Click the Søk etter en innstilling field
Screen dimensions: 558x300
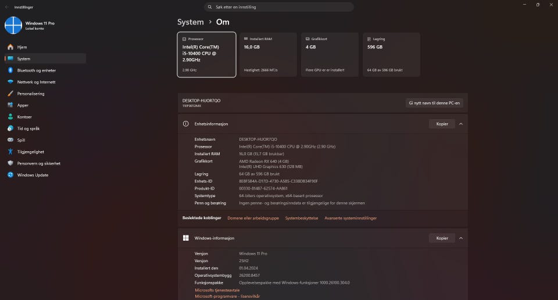(x=279, y=7)
